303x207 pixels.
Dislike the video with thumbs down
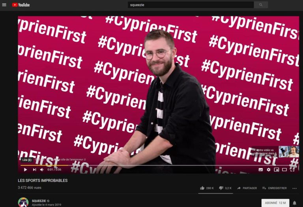(225, 188)
